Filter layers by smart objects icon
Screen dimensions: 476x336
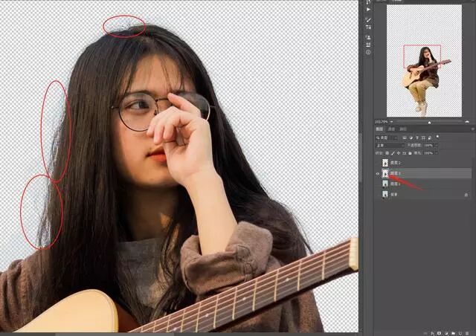430,138
